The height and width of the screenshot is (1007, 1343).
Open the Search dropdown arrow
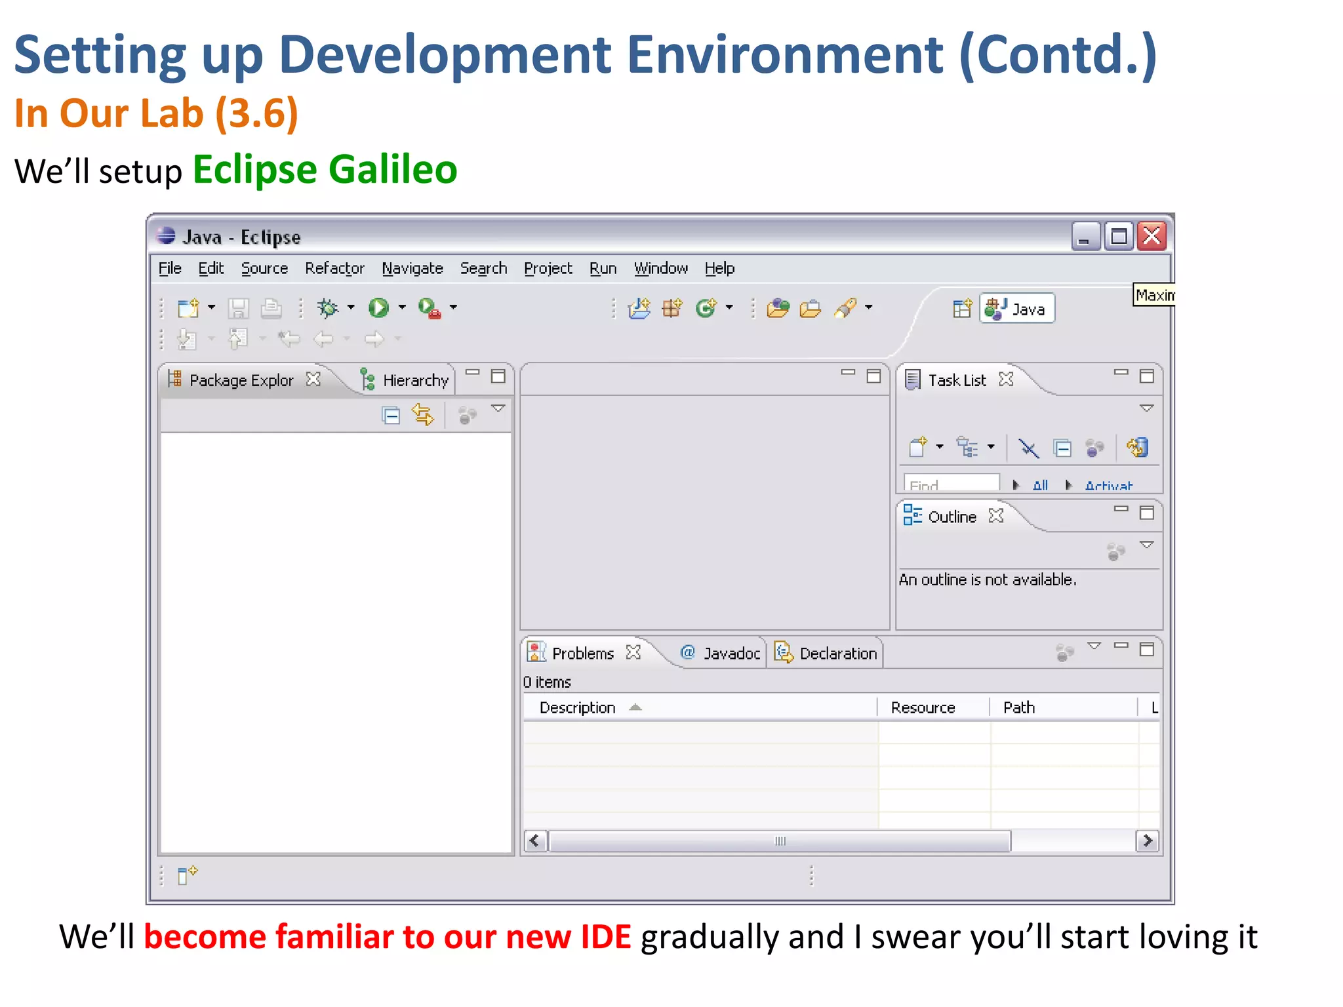(x=869, y=307)
